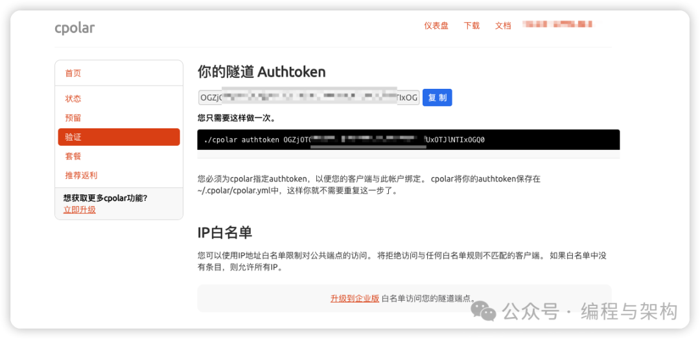
Task: Click the 升级到企业版 link
Action: [355, 298]
